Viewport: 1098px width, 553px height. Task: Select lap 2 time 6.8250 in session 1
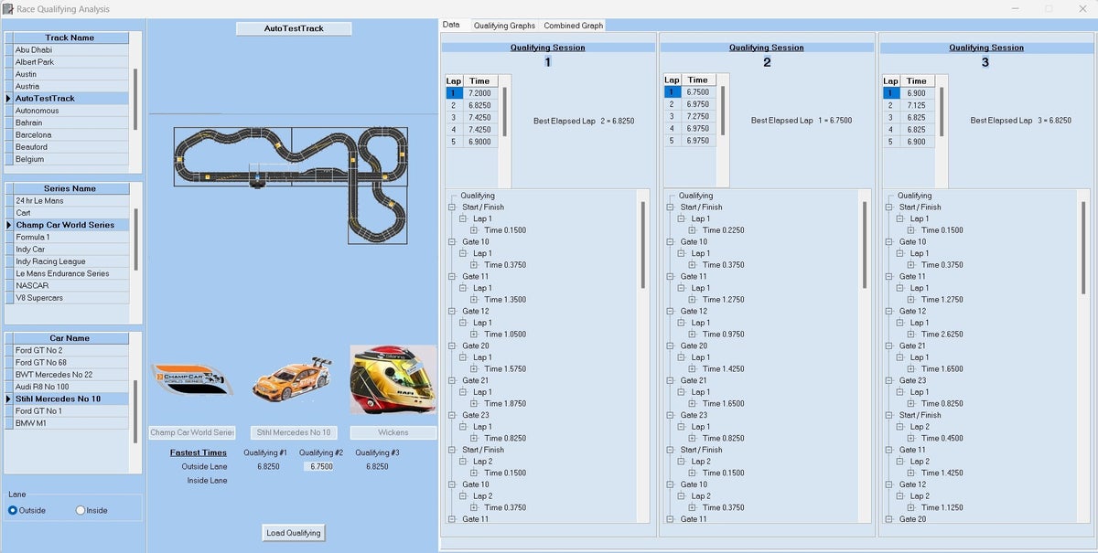479,105
